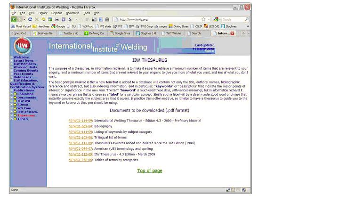
Task: Open the VI-WG1-111-09 keywords listing link
Action: (x=81, y=132)
